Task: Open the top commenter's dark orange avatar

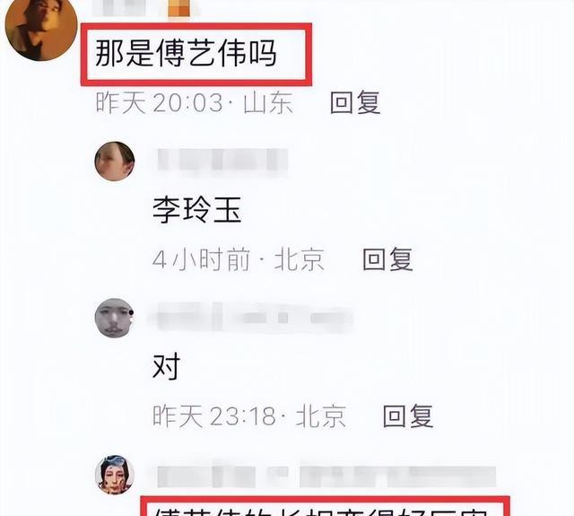Action: (x=41, y=28)
